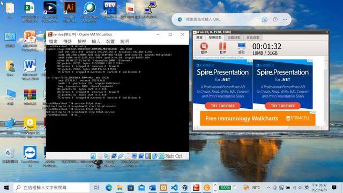Open the 機器 menu in VirtualBox

68,41
